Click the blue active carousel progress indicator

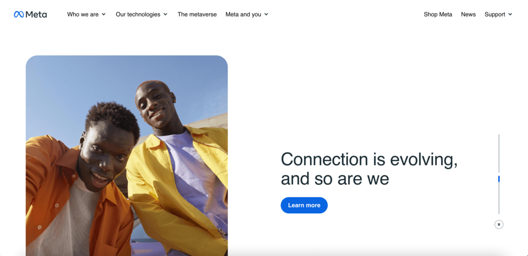pos(499,179)
